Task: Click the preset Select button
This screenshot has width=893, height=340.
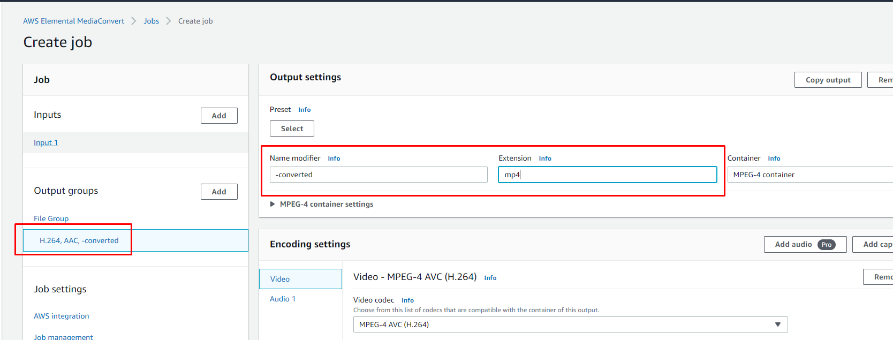Action: 292,129
